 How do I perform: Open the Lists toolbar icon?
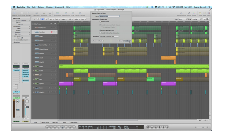click(204, 14)
